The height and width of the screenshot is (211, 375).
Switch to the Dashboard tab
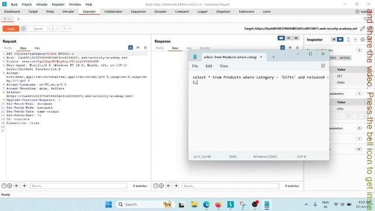12,12
